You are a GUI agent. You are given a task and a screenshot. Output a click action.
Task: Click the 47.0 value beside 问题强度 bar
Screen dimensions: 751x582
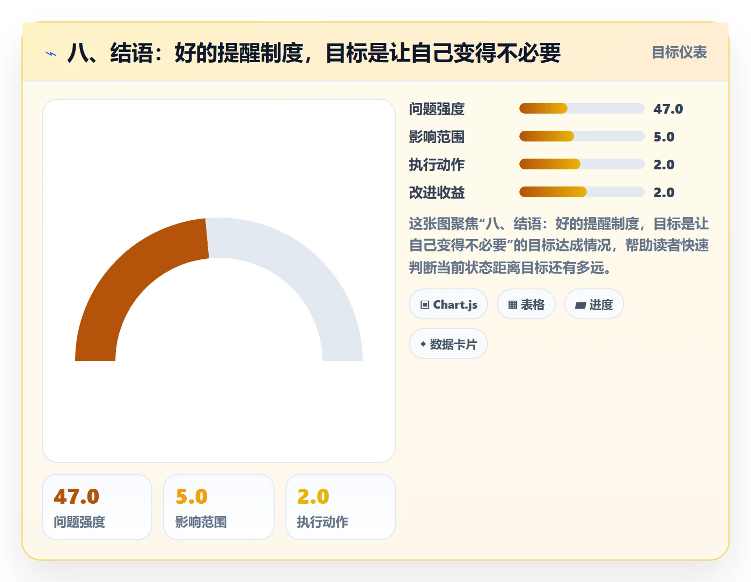(x=668, y=109)
